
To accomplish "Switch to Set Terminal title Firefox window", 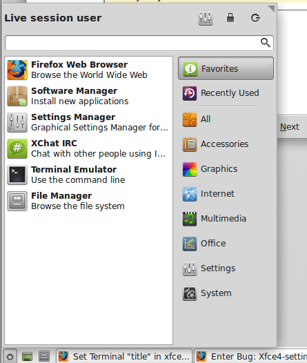I will coord(124,357).
